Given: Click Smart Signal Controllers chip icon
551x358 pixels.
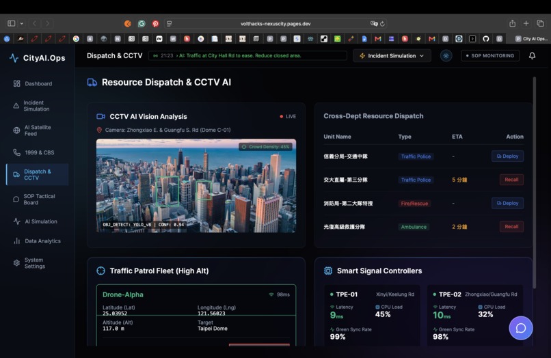Looking at the screenshot, I should click(x=328, y=271).
